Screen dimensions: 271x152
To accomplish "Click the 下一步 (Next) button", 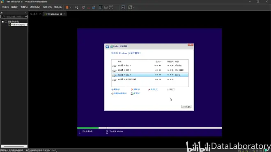I will (x=186, y=107).
